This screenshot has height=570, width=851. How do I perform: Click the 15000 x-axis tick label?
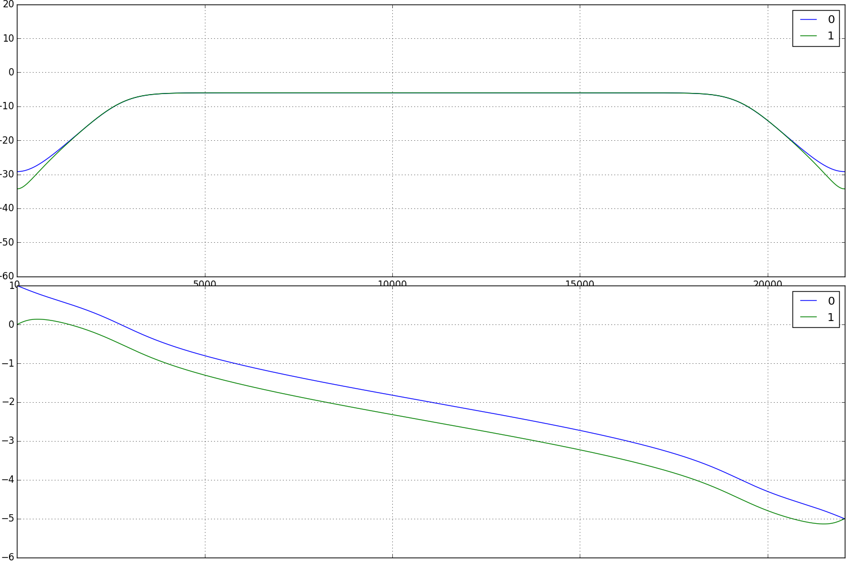pyautogui.click(x=580, y=283)
